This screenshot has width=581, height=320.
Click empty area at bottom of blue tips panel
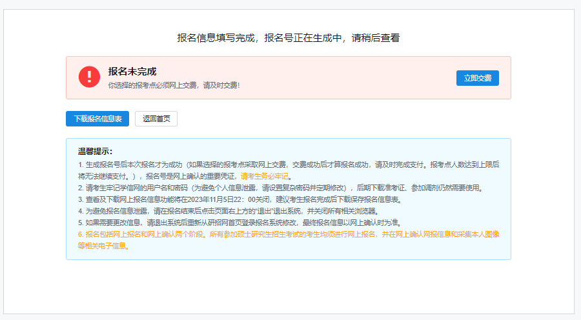click(x=323, y=254)
